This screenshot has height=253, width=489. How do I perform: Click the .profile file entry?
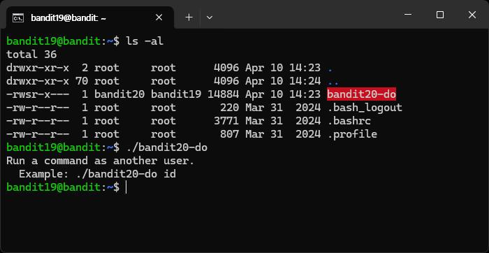352,134
